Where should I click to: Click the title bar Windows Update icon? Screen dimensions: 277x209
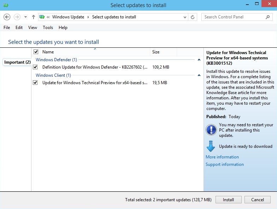pos(6,5)
